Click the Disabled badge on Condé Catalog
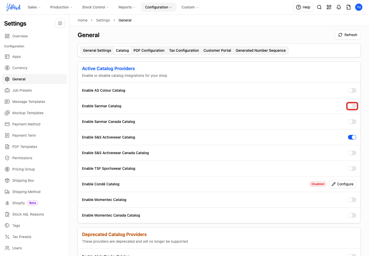 point(318,184)
